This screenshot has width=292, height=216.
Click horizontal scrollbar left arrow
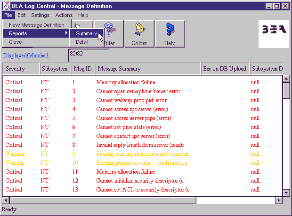(6, 200)
